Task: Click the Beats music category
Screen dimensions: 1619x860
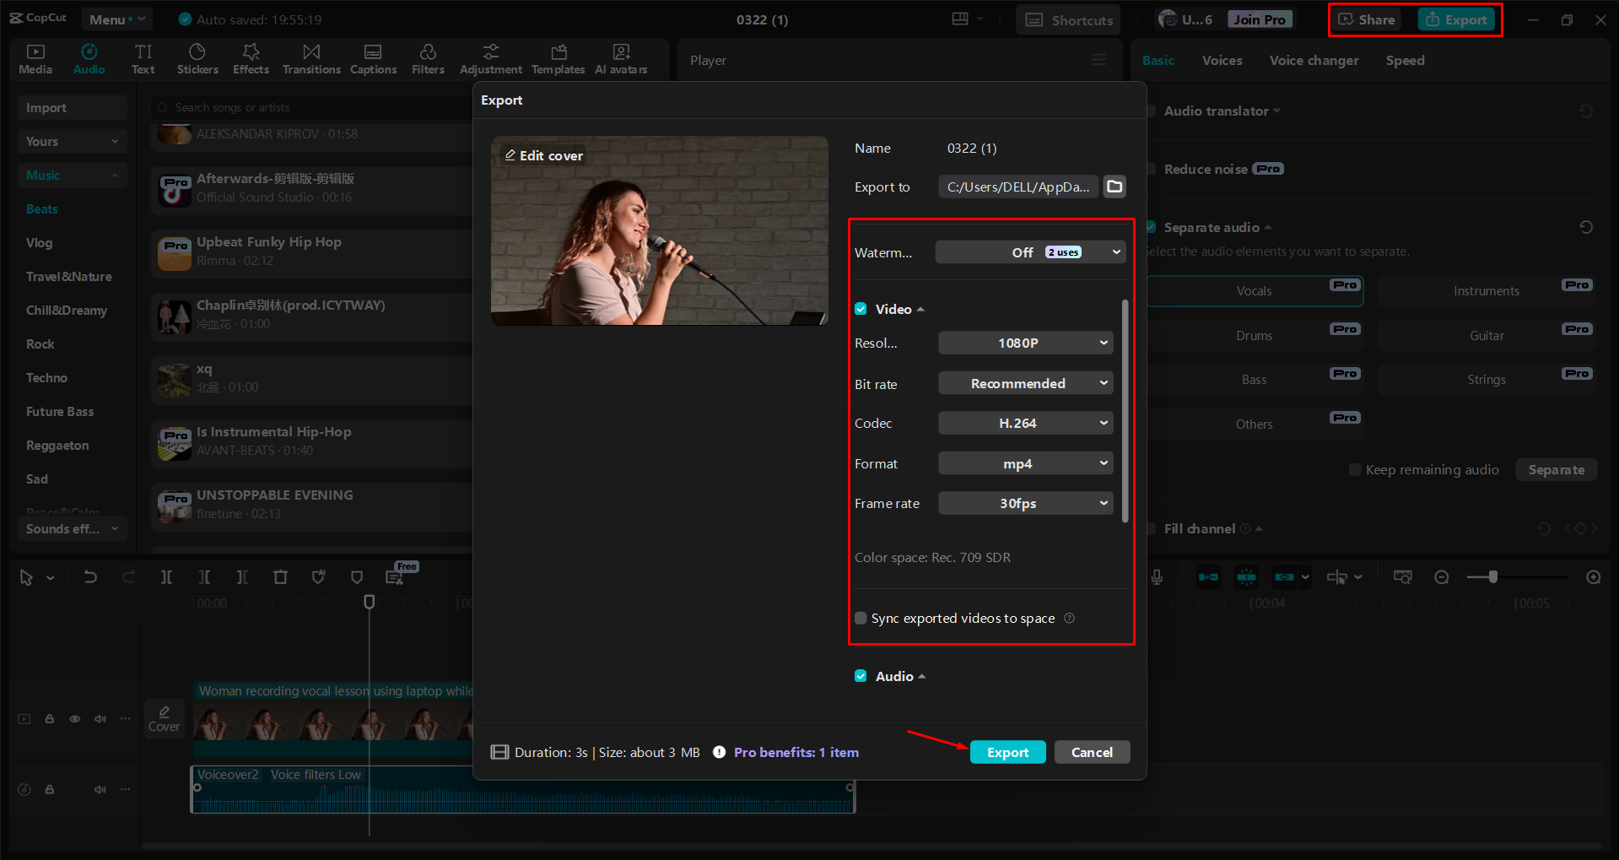Action: 42,208
